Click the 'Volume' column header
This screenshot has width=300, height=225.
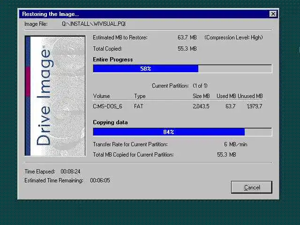101,96
